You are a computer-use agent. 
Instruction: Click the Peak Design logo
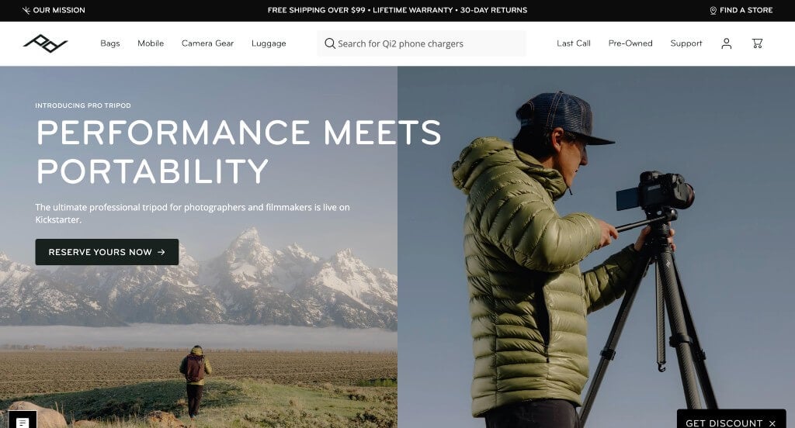tap(45, 43)
